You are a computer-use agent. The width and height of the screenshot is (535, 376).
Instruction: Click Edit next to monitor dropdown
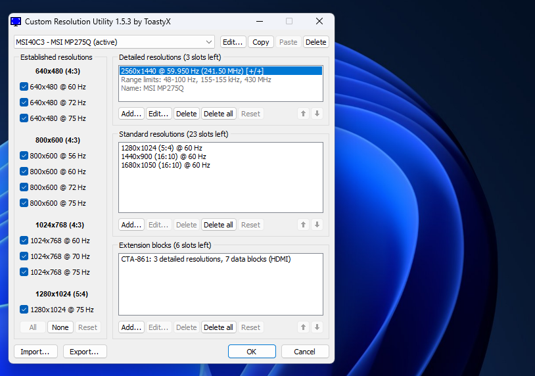pyautogui.click(x=233, y=42)
